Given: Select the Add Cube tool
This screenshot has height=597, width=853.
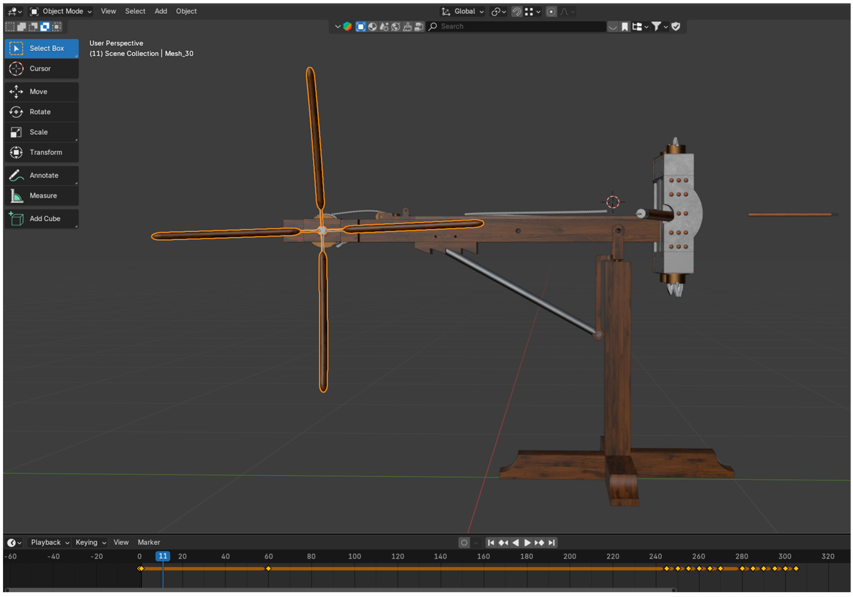Looking at the screenshot, I should tap(41, 219).
